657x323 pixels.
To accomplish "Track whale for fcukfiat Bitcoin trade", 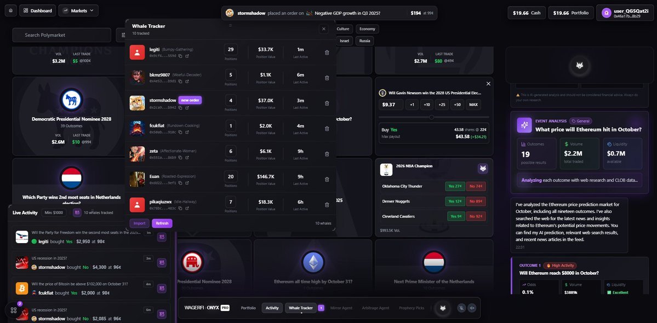I will pyautogui.click(x=162, y=289).
